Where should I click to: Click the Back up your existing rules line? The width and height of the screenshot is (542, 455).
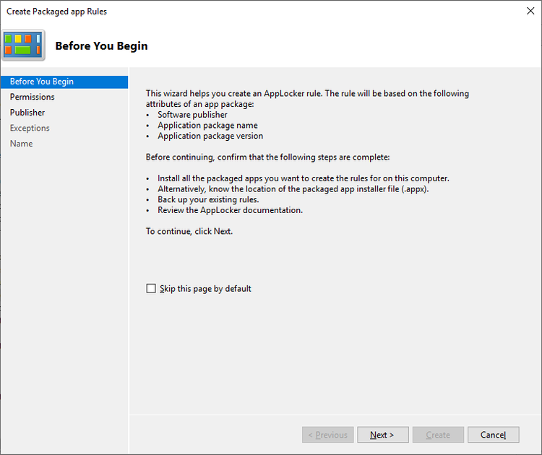coord(208,199)
